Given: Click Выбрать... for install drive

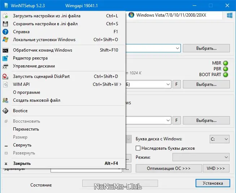Looking at the screenshot, I should click(x=206, y=120).
